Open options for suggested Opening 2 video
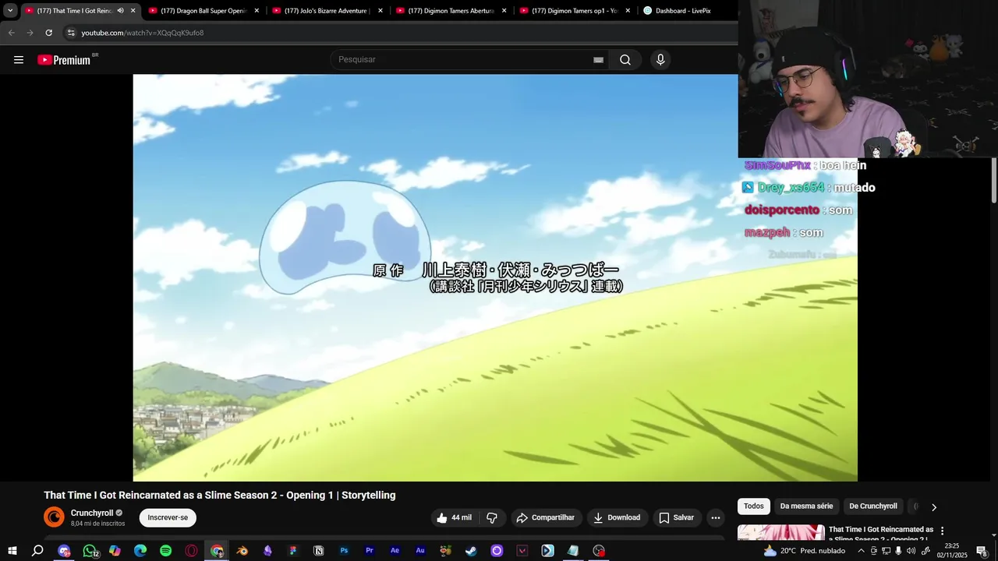Screen dimensions: 998x561 [942, 531]
